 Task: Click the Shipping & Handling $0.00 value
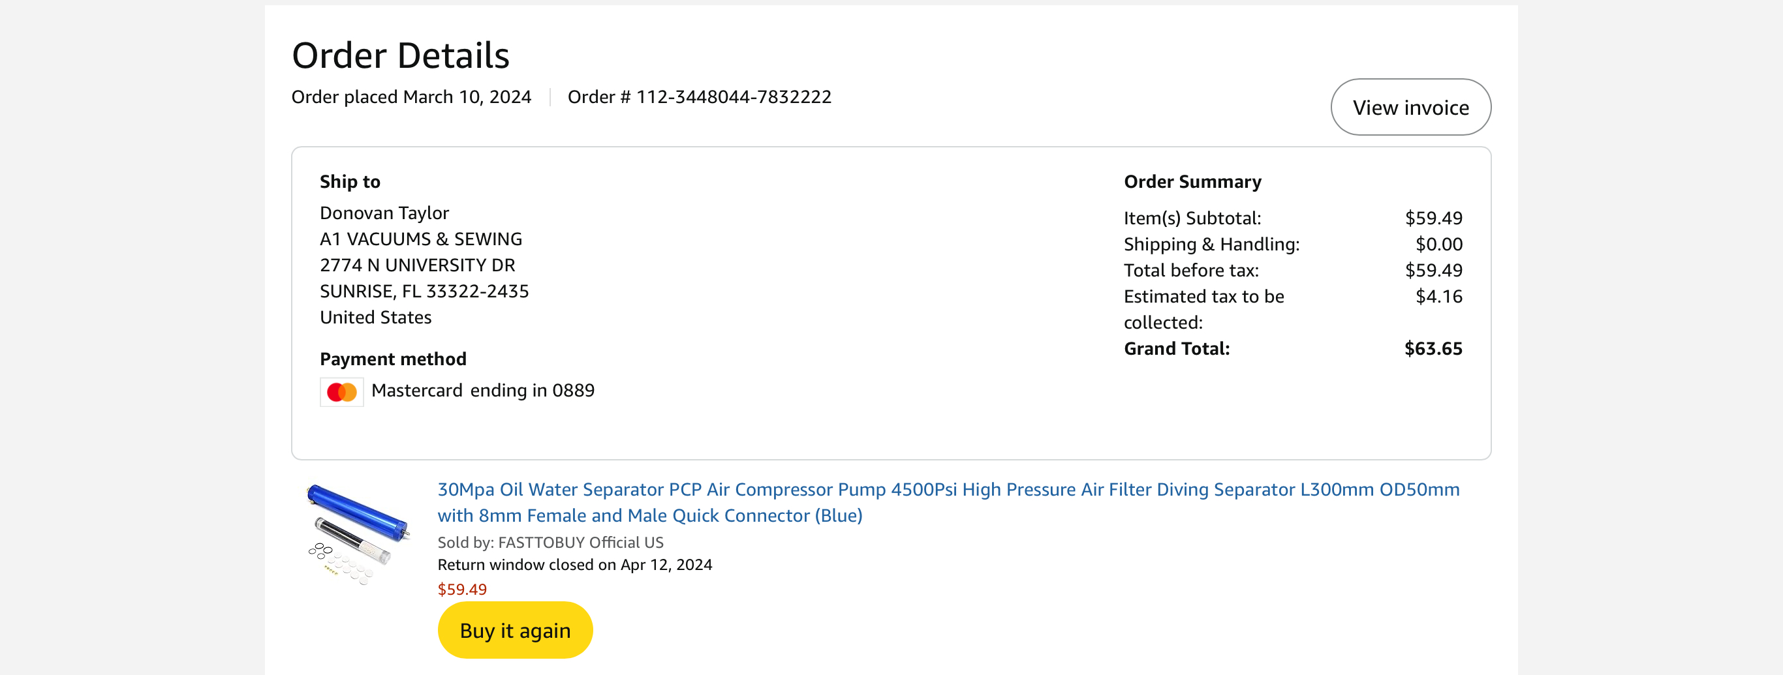(x=1438, y=244)
